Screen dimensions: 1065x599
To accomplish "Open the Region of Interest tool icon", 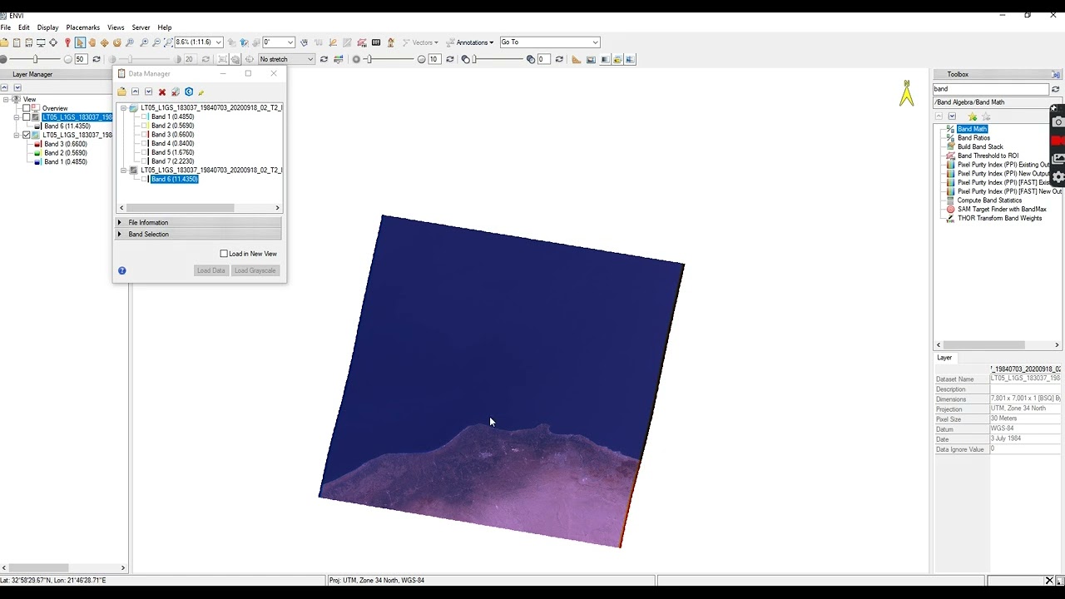I will point(362,42).
